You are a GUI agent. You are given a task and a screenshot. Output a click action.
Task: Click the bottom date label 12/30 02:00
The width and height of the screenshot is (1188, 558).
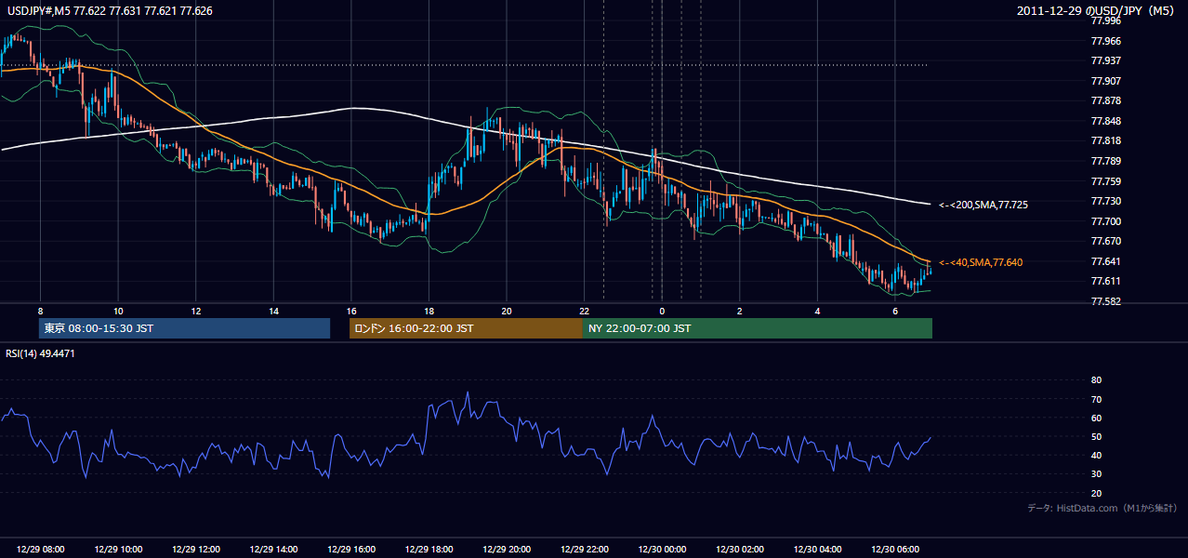739,550
